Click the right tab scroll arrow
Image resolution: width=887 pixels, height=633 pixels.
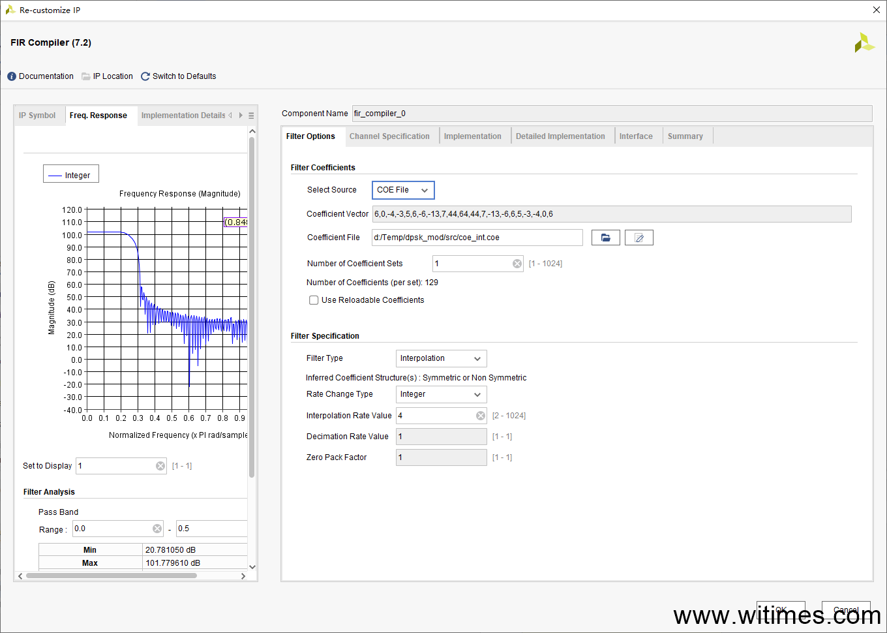tap(241, 116)
